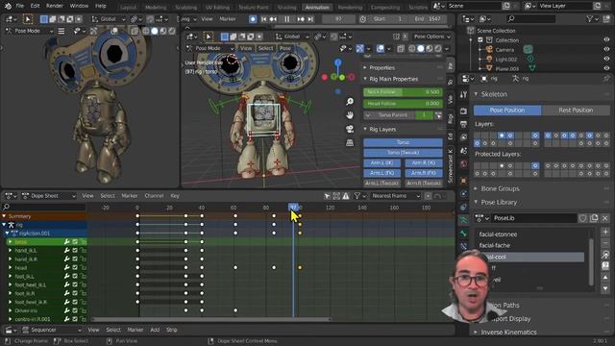Image resolution: width=615 pixels, height=346 pixels.
Task: Expand the hand_ik.R channel
Action: click(x=11, y=259)
